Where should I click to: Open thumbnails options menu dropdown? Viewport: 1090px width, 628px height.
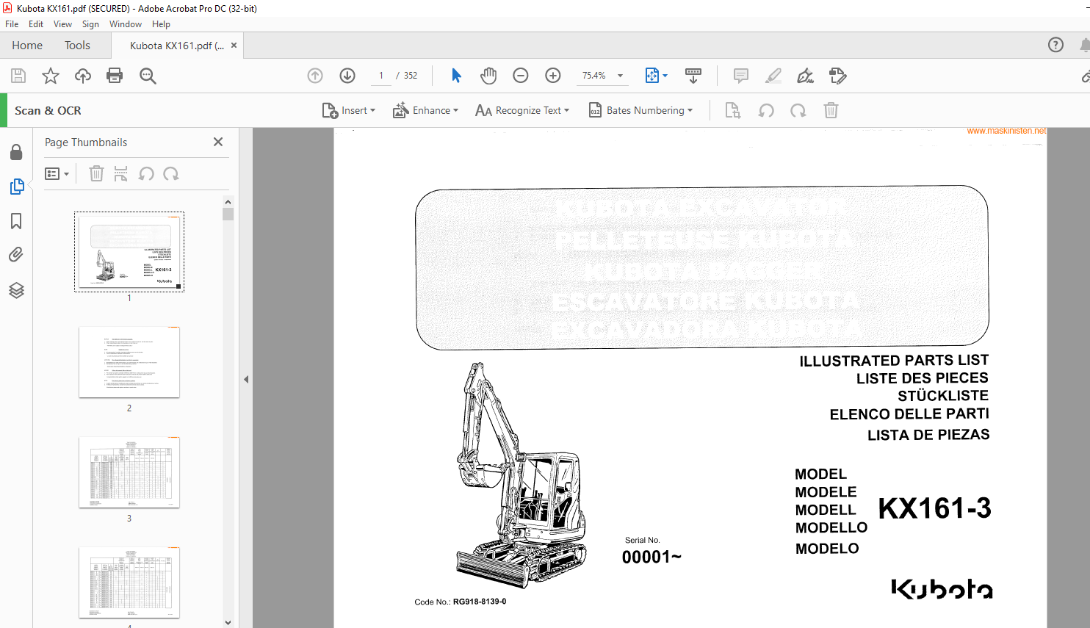(x=57, y=173)
